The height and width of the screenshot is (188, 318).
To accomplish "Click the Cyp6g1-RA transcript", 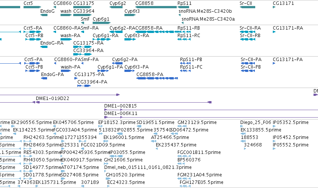I will point(102,39).
